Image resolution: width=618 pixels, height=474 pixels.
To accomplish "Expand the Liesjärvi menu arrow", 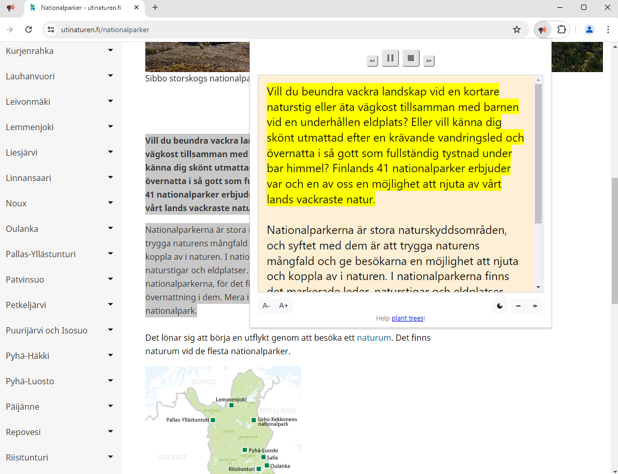I will pyautogui.click(x=111, y=152).
